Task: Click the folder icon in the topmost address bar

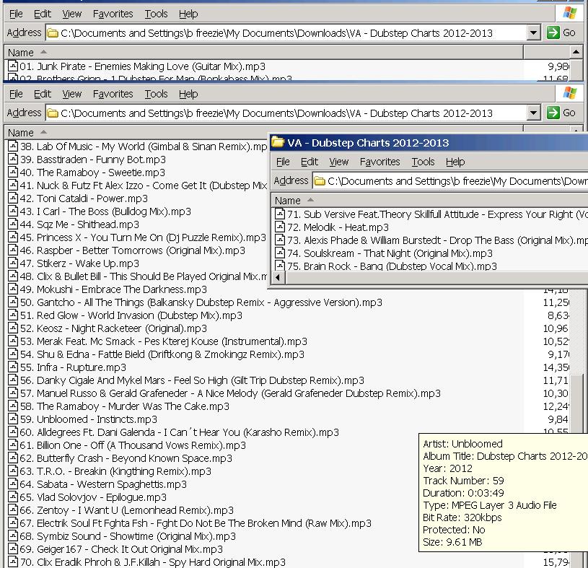Action: point(53,32)
